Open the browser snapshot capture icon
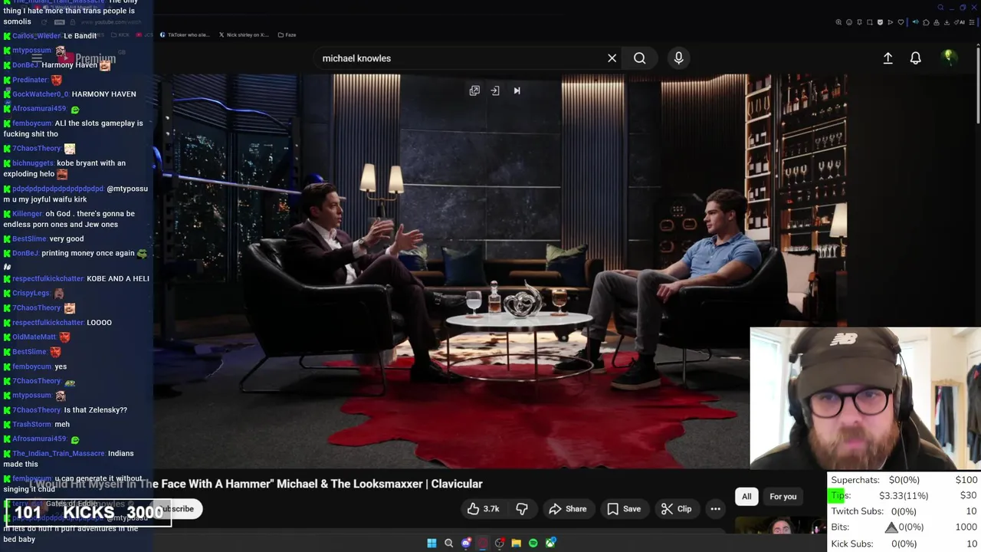Image resolution: width=981 pixels, height=552 pixels. coord(870,22)
